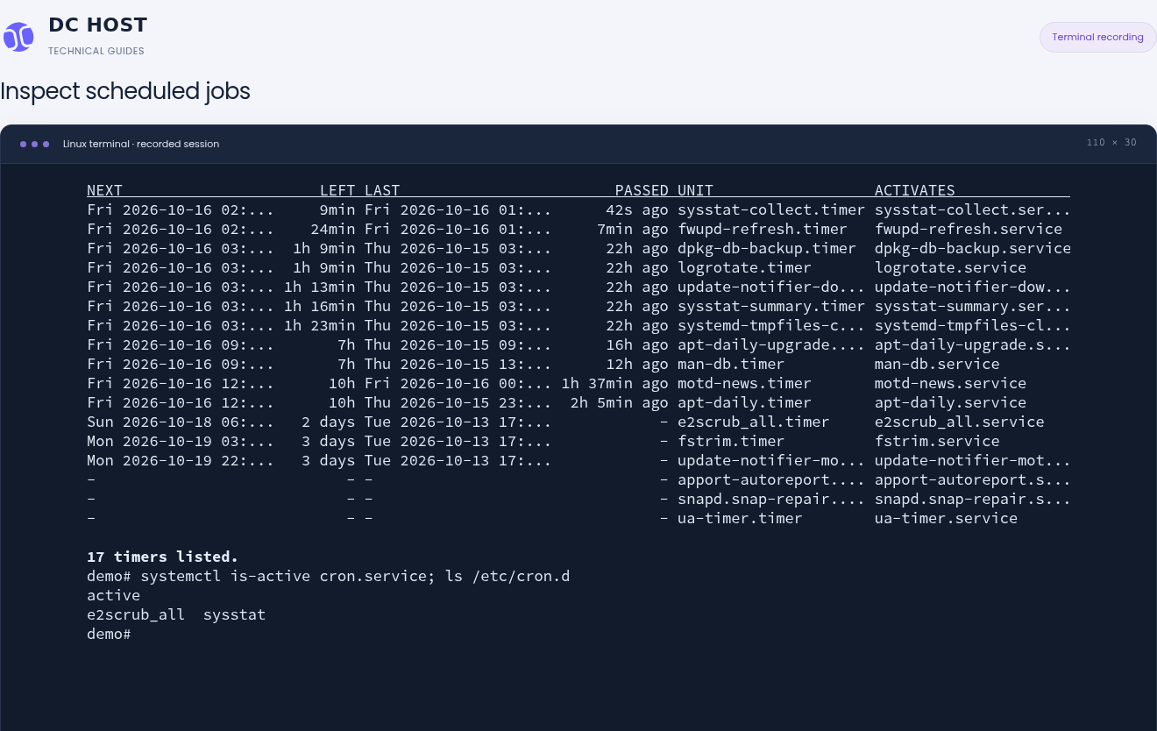The height and width of the screenshot is (731, 1157).
Task: Click the DC Host round logo icon
Action: (x=18, y=37)
